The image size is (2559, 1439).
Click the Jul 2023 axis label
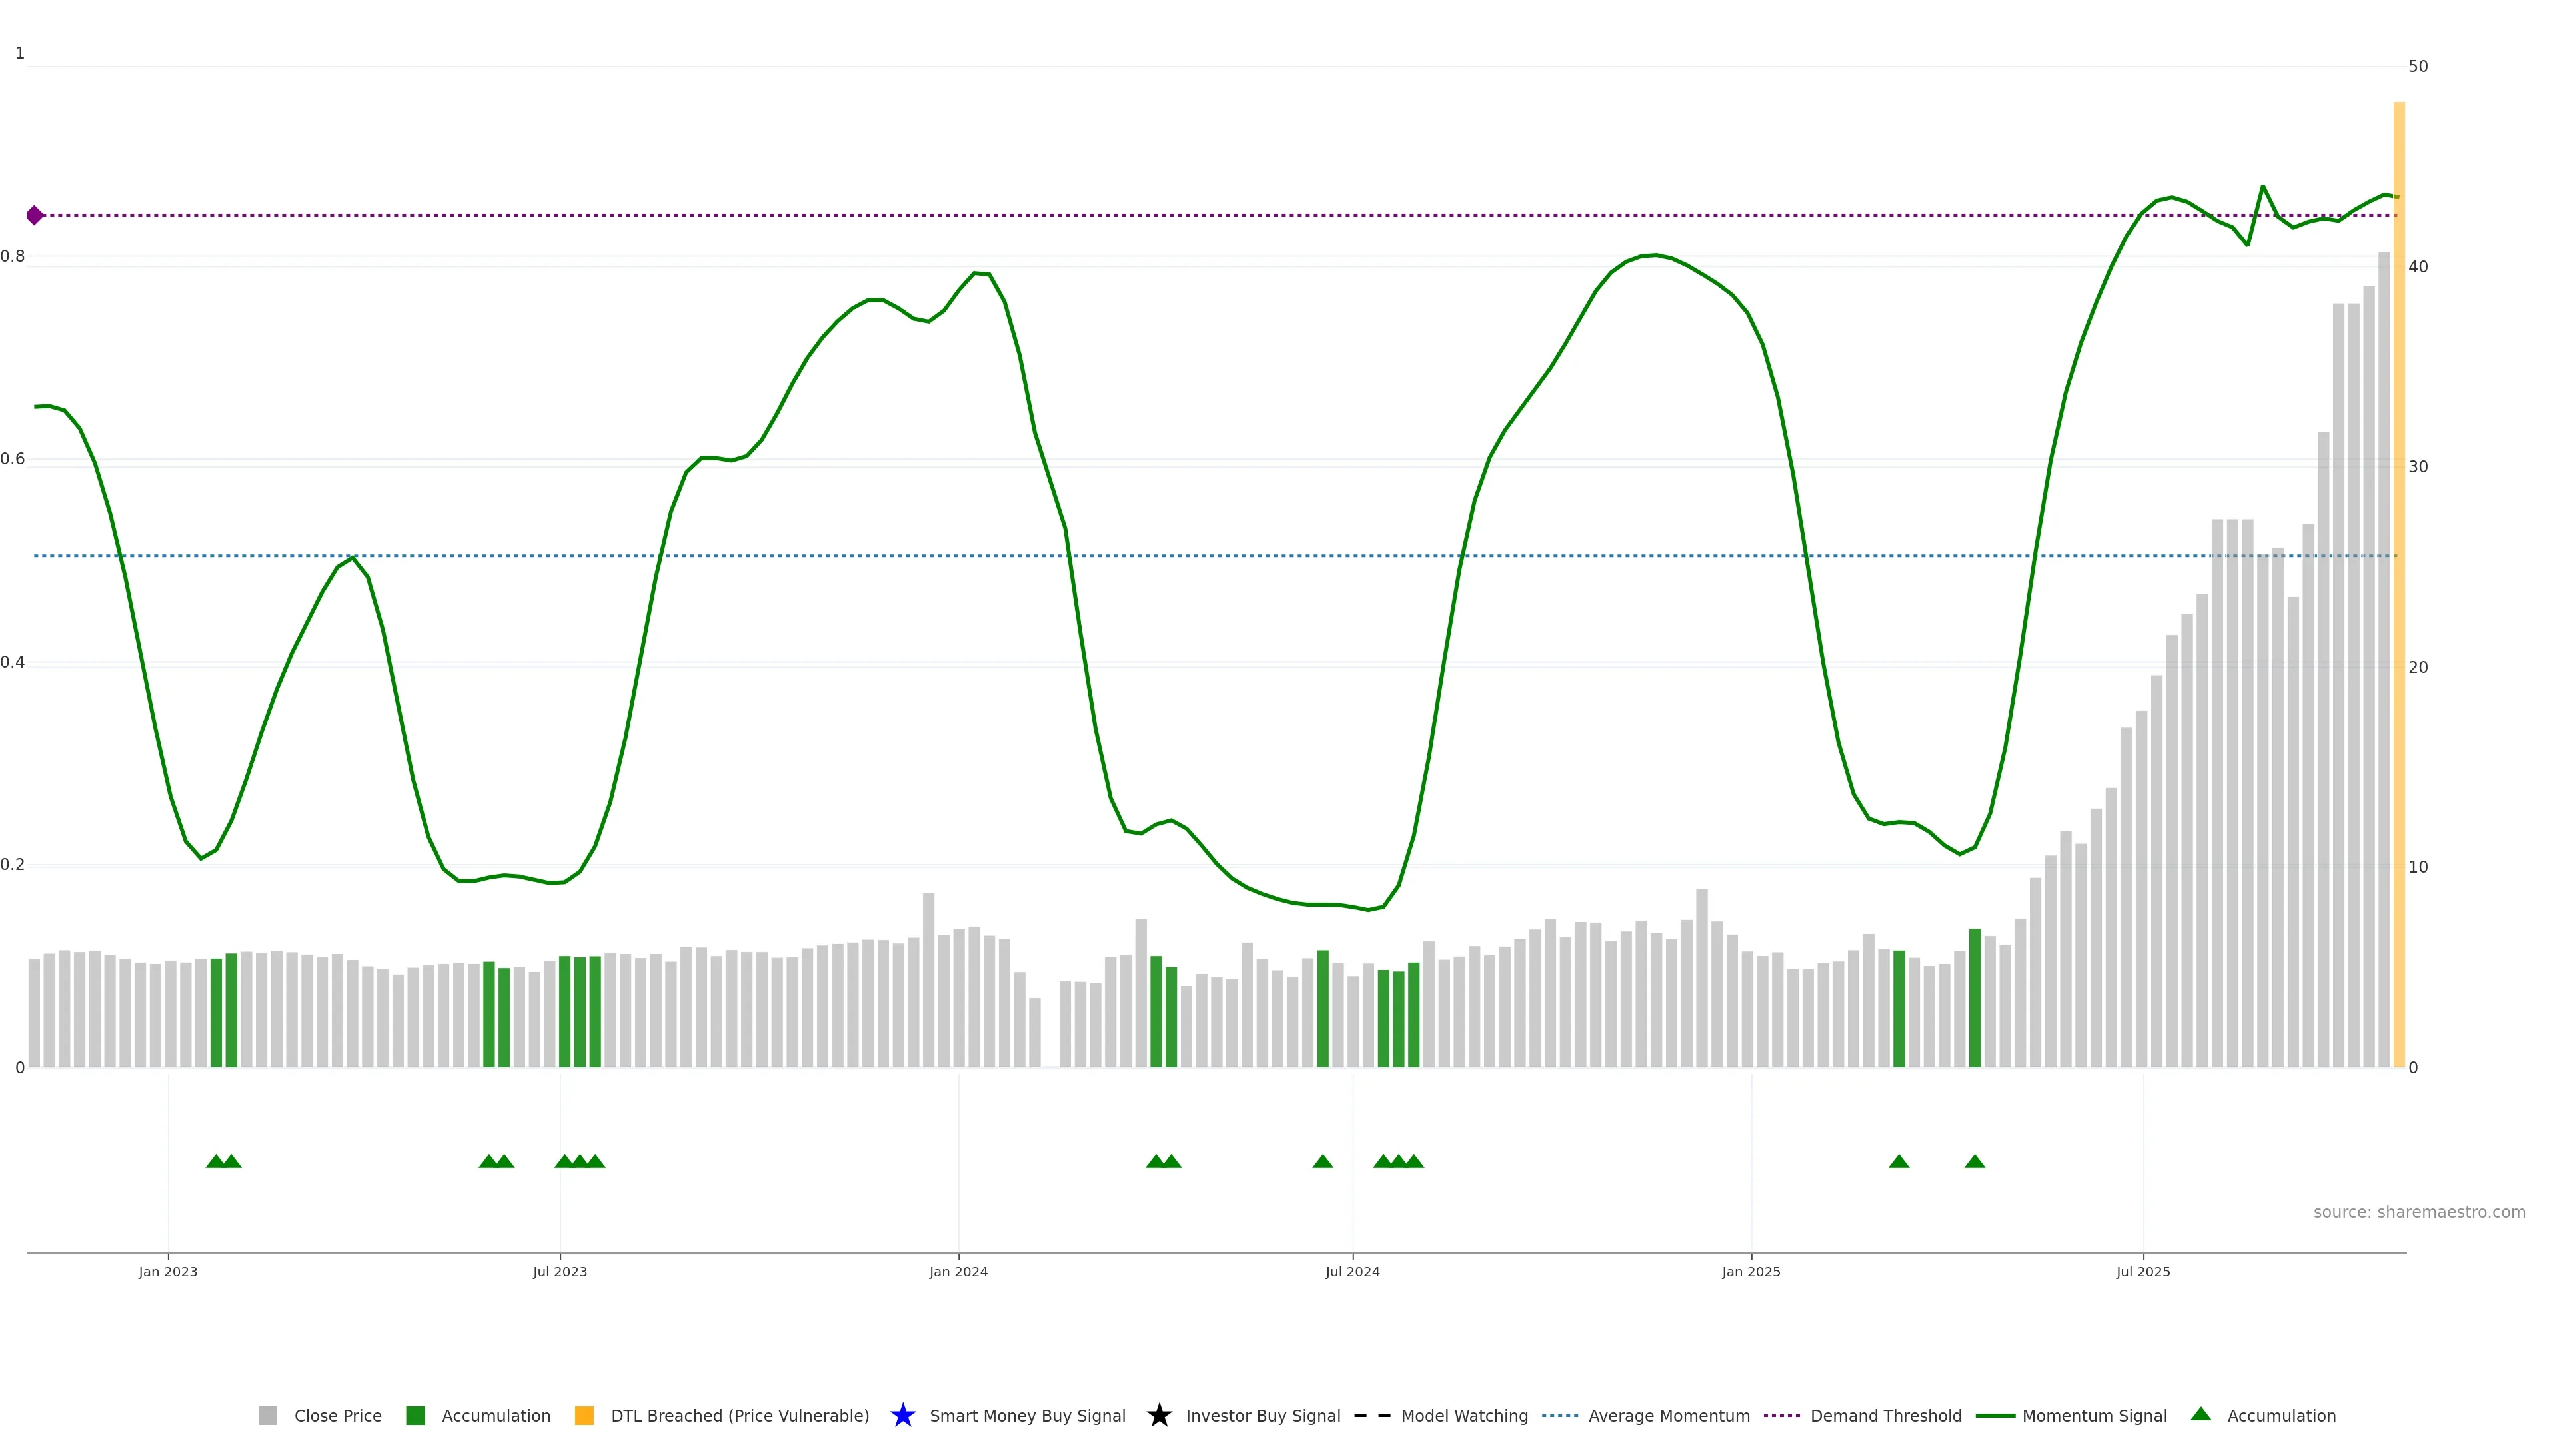point(559,1271)
